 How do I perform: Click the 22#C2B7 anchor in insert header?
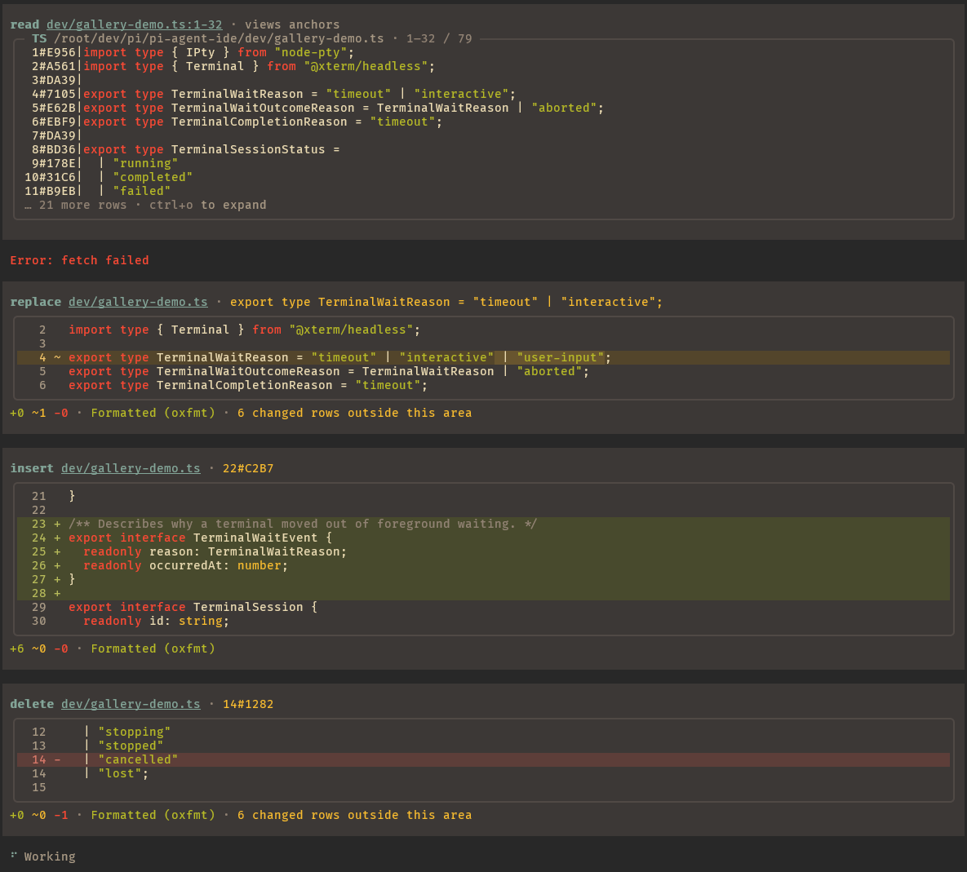pyautogui.click(x=248, y=468)
